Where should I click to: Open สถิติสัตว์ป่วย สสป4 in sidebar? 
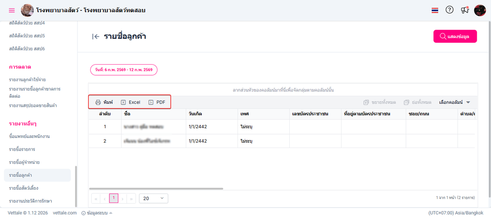tap(27, 22)
